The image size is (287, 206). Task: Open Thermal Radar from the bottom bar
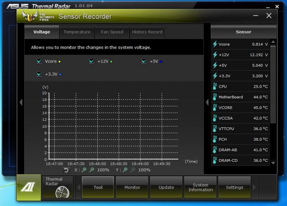(58, 187)
